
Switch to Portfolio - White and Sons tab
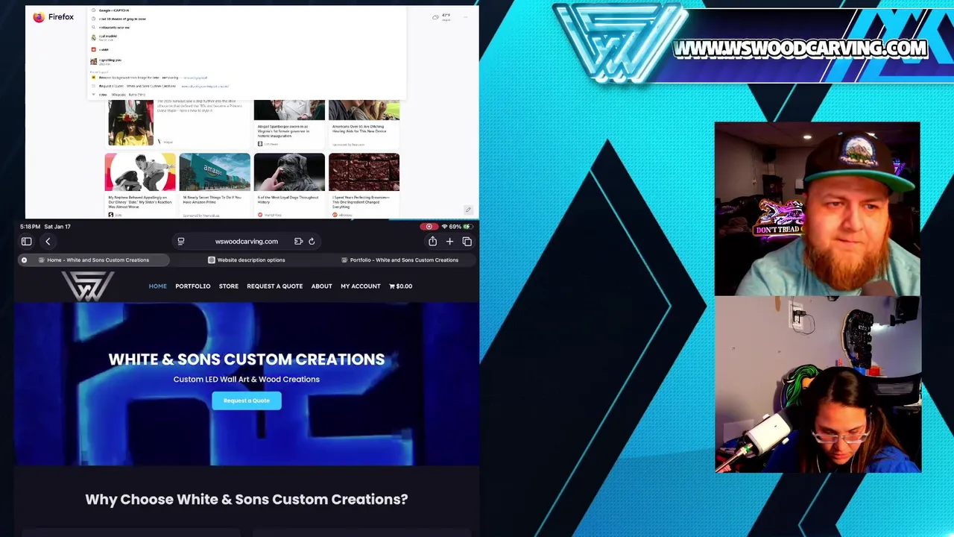399,260
